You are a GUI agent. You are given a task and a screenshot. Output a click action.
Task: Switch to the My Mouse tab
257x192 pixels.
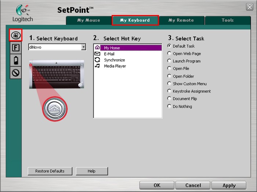(x=88, y=20)
